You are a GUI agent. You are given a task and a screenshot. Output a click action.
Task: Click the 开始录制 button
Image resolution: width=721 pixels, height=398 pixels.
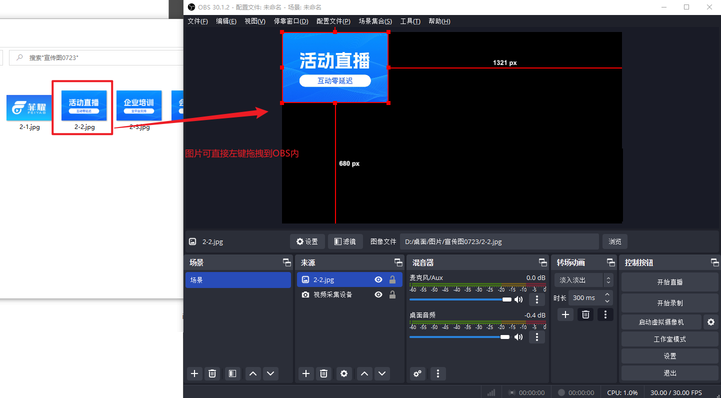pos(669,303)
